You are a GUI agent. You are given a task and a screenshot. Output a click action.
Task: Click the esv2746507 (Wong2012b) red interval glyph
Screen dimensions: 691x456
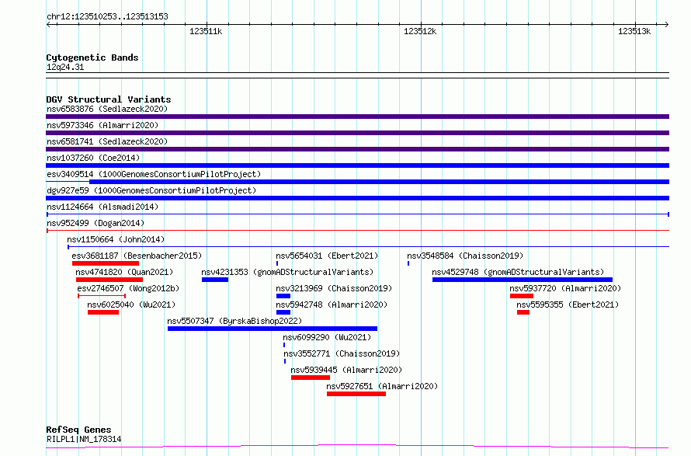point(102,296)
